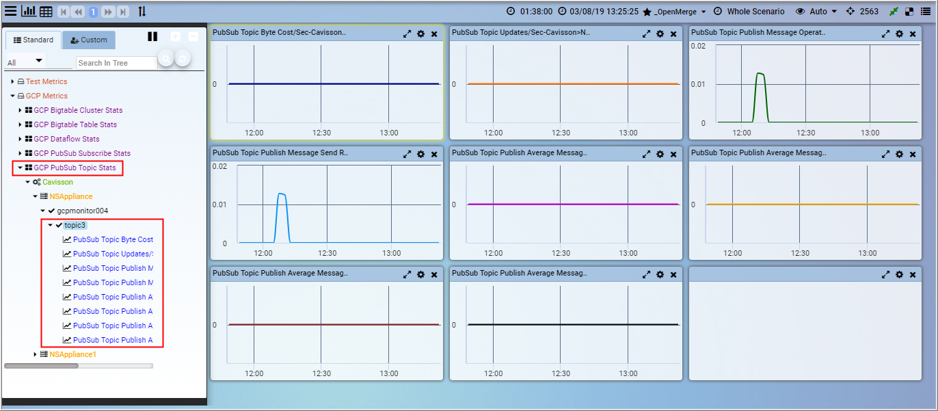Switch to the bar chart graph view

click(29, 11)
